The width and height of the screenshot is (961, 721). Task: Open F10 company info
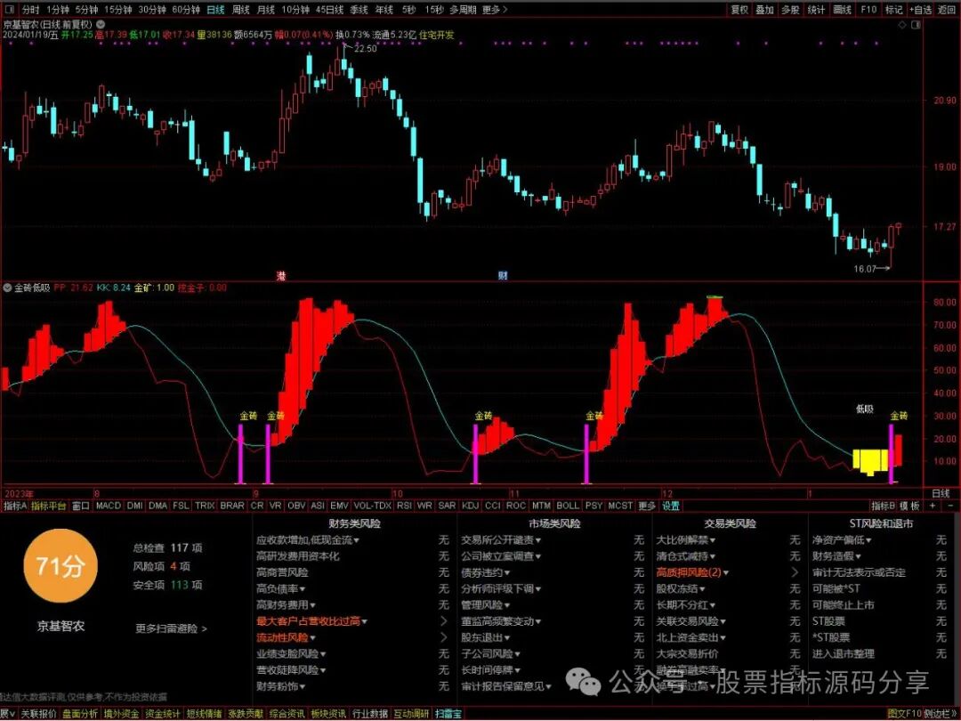[x=868, y=10]
